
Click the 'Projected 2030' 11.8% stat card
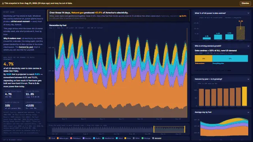pos(34,94)
